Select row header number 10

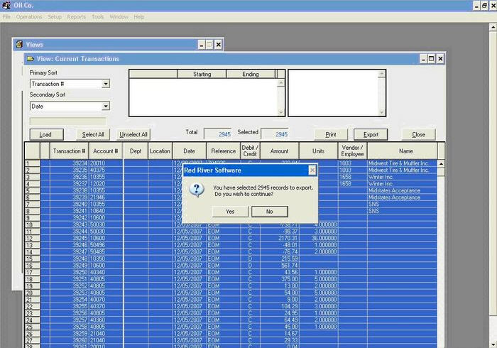[x=32, y=224]
